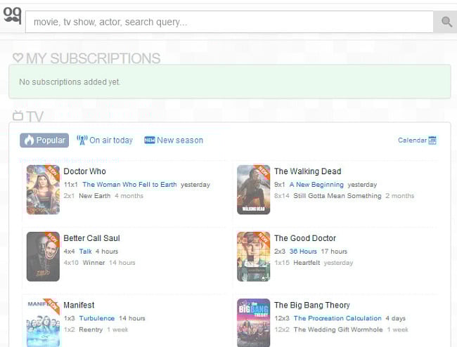Open the Manifest show title

(79, 305)
